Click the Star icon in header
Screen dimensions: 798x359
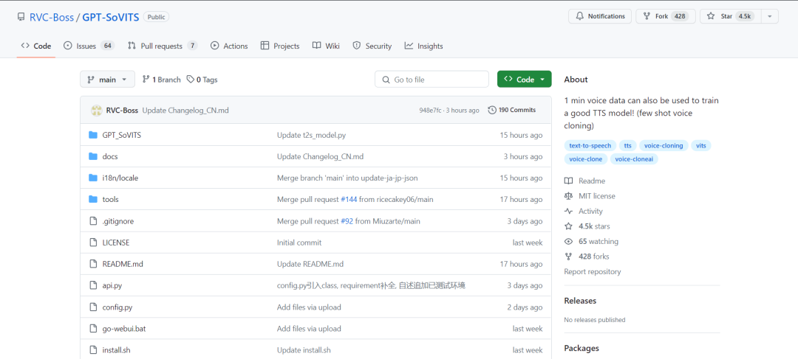tap(711, 16)
